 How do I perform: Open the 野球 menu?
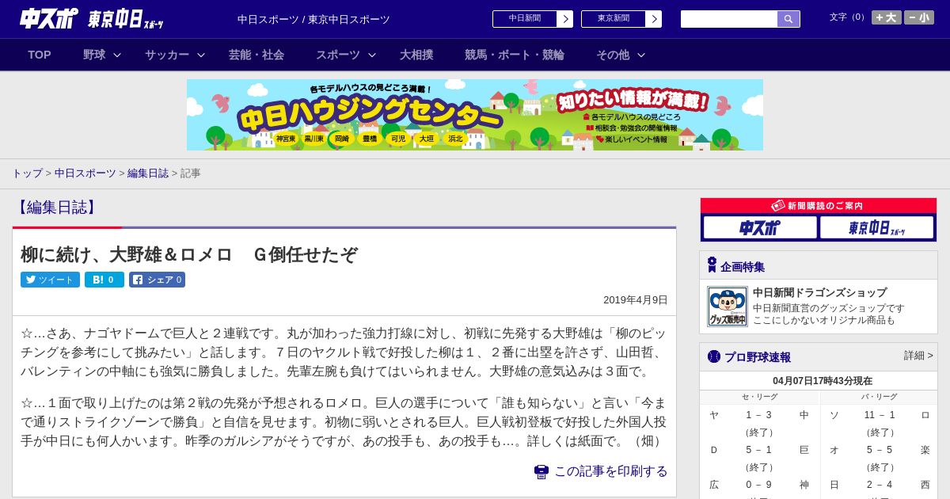pyautogui.click(x=94, y=55)
